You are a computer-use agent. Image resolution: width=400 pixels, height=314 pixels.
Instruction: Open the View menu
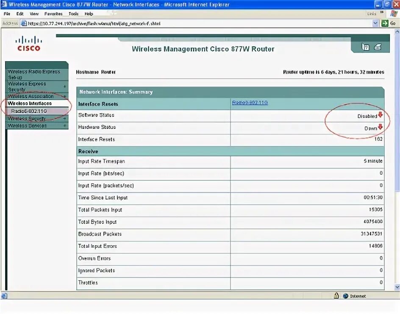34,14
